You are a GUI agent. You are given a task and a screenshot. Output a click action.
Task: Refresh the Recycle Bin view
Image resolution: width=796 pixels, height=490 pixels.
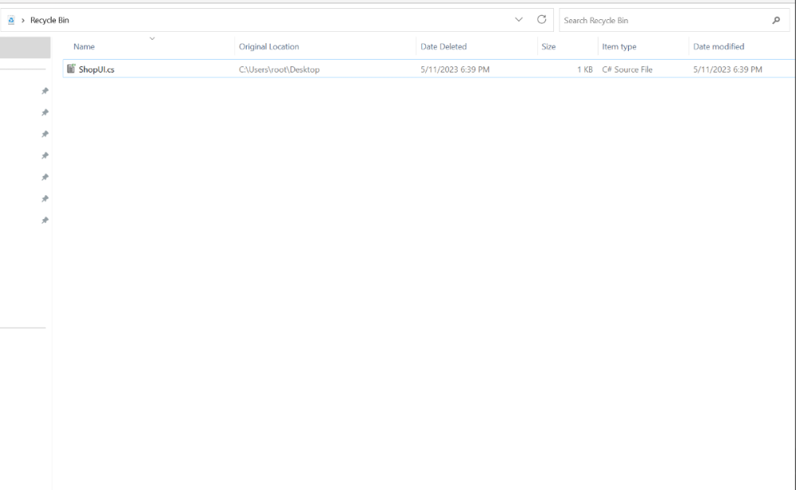coord(542,20)
